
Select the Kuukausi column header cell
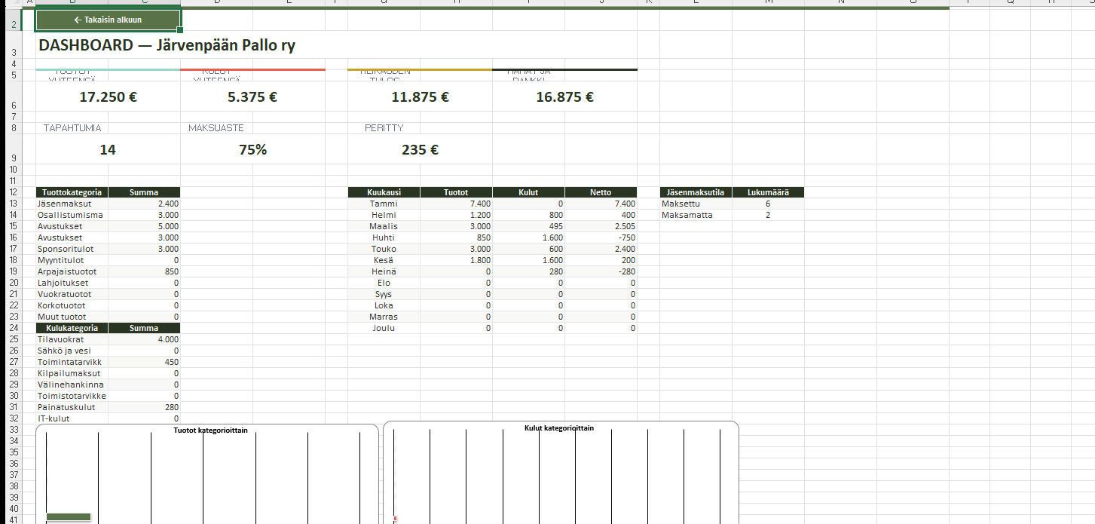coord(384,192)
